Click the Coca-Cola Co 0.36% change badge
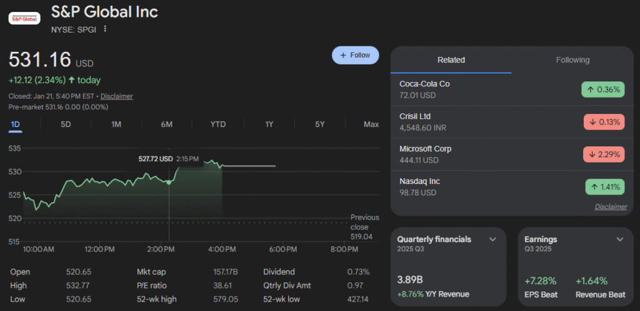Image resolution: width=640 pixels, height=311 pixels. 602,89
